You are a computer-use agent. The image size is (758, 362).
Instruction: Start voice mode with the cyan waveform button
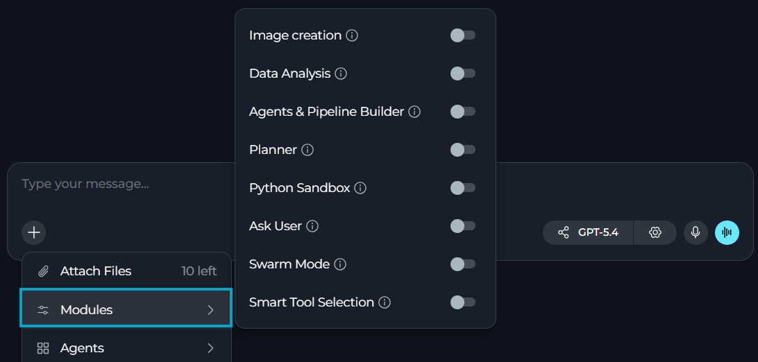pos(727,232)
